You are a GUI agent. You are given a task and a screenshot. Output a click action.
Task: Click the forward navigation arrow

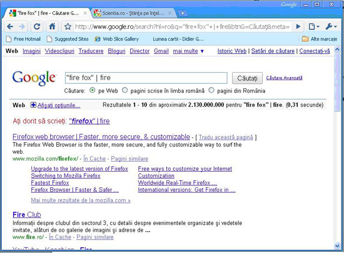point(22,26)
